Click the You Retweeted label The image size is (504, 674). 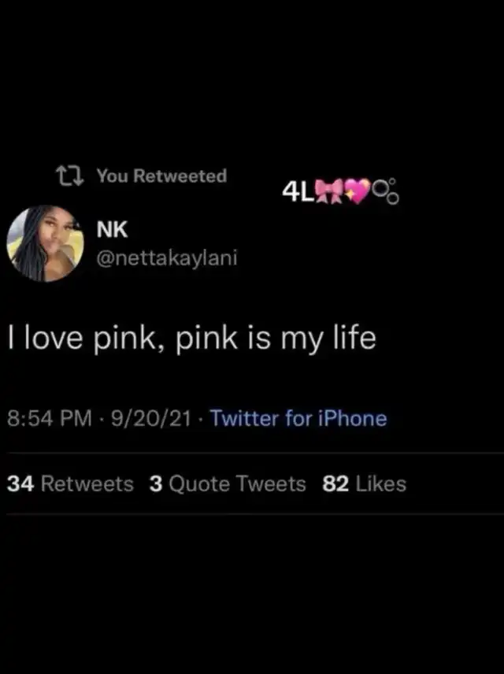(161, 176)
